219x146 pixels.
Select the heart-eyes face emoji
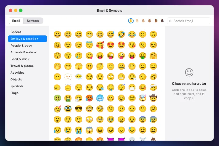coord(111,45)
